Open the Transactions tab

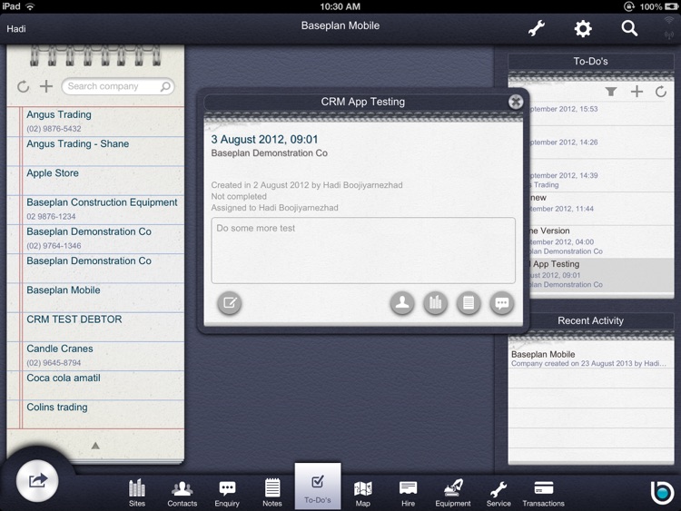[x=543, y=493]
